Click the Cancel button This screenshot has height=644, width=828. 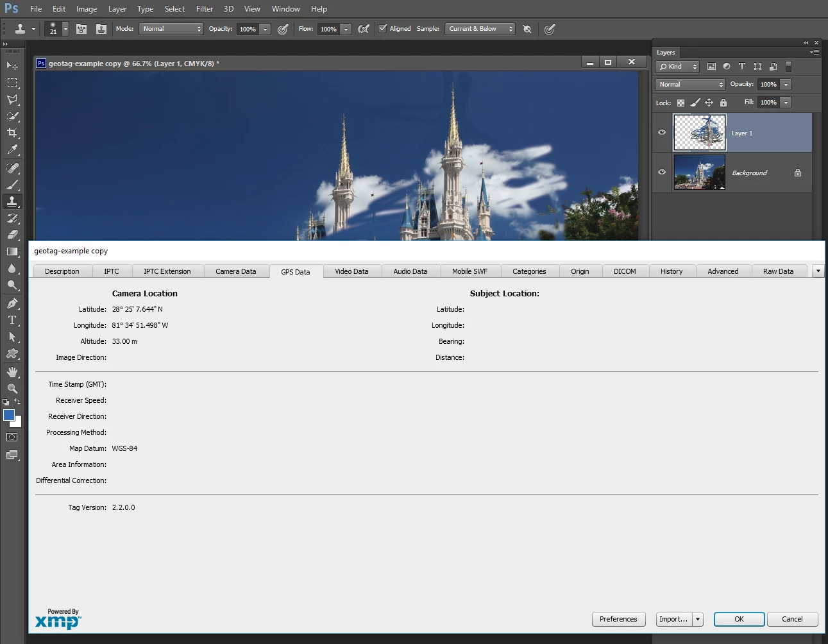click(792, 619)
